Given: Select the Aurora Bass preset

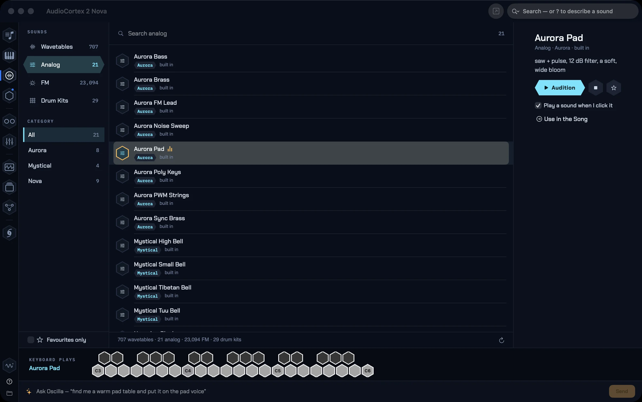Looking at the screenshot, I should (311, 61).
